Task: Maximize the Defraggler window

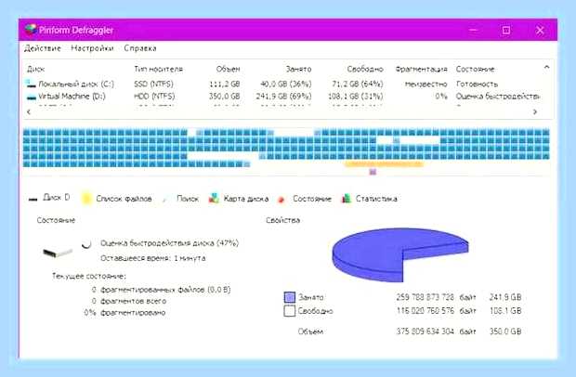Action: pos(506,30)
